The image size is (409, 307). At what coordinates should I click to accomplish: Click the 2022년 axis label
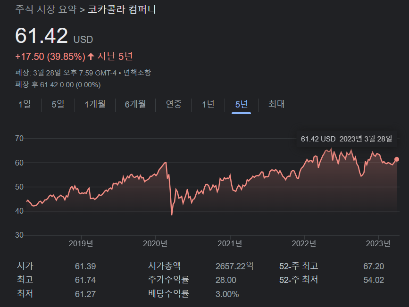click(304, 244)
